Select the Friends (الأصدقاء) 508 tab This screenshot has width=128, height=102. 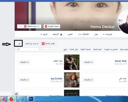(83, 34)
